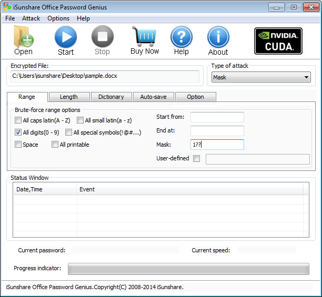Switch to the Auto-save tab
The width and height of the screenshot is (322, 297).
[154, 97]
